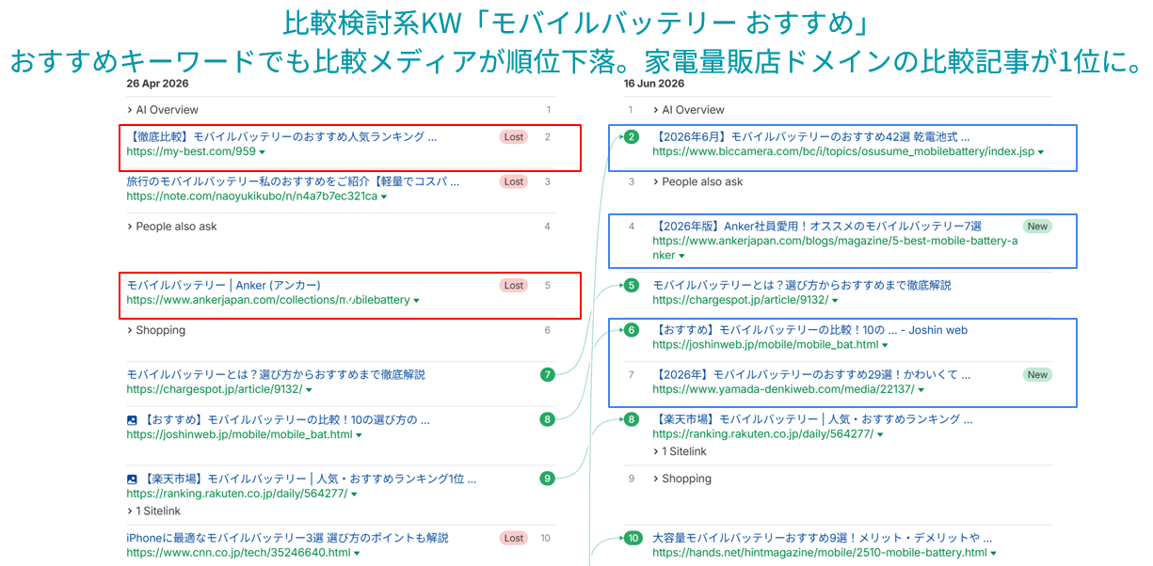Click Lost badge on cnn.co.jp result
The width and height of the screenshot is (1153, 566).
[x=514, y=538]
